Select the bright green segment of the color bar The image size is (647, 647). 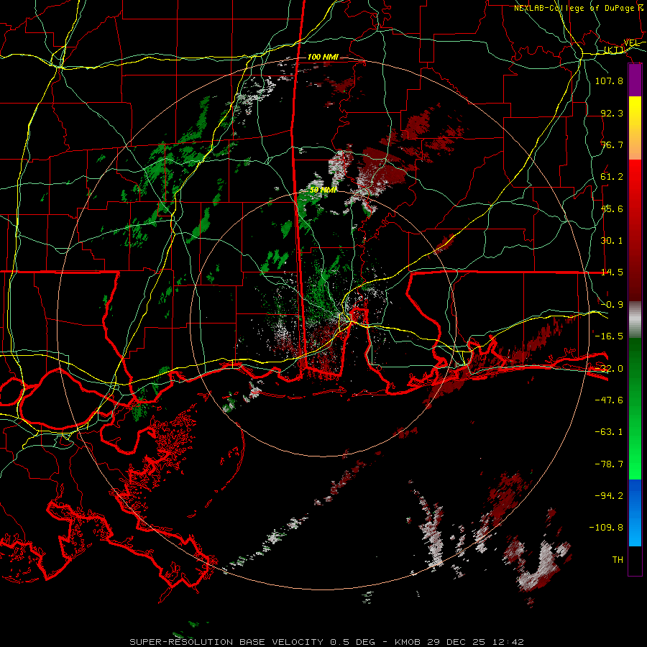(x=635, y=458)
